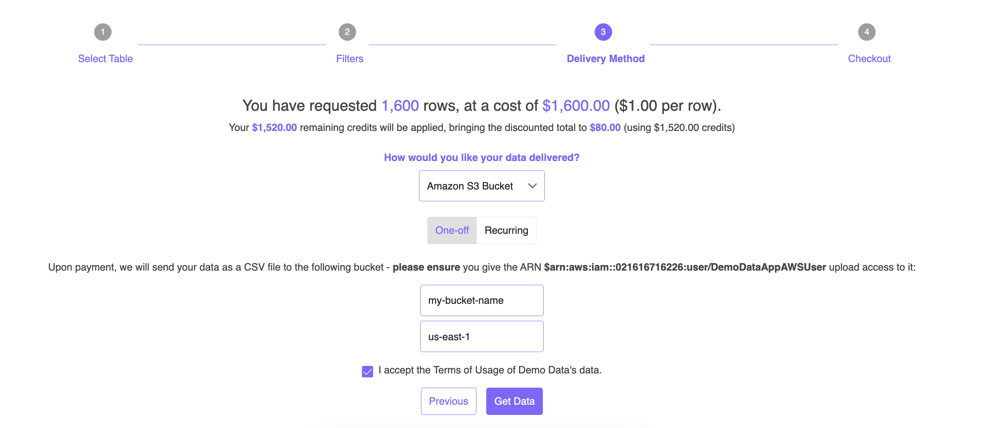Click the bucket name input field
The width and height of the screenshot is (986, 428).
[481, 300]
